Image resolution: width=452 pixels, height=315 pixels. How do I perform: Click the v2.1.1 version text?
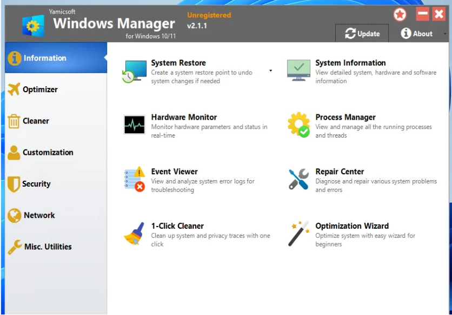(197, 25)
